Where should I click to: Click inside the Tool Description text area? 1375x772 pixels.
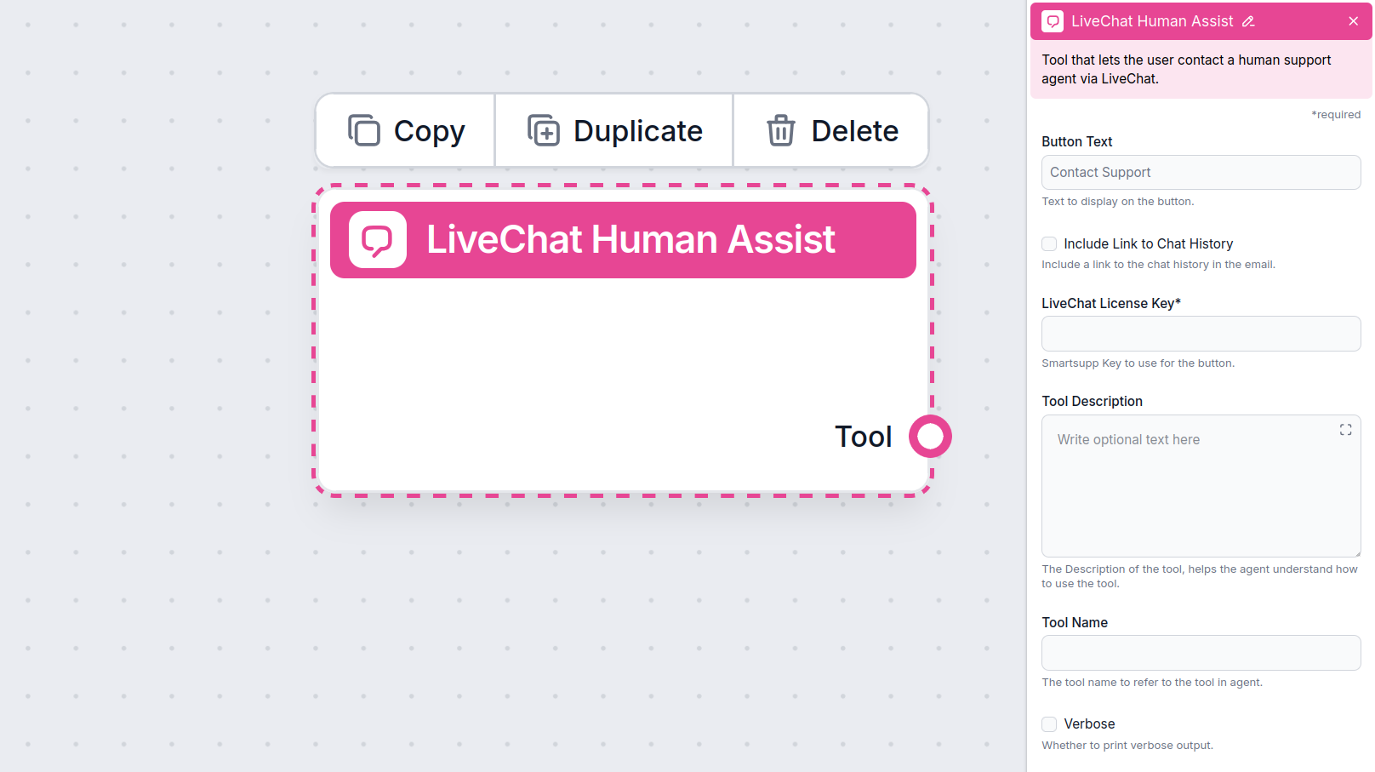[1191, 485]
